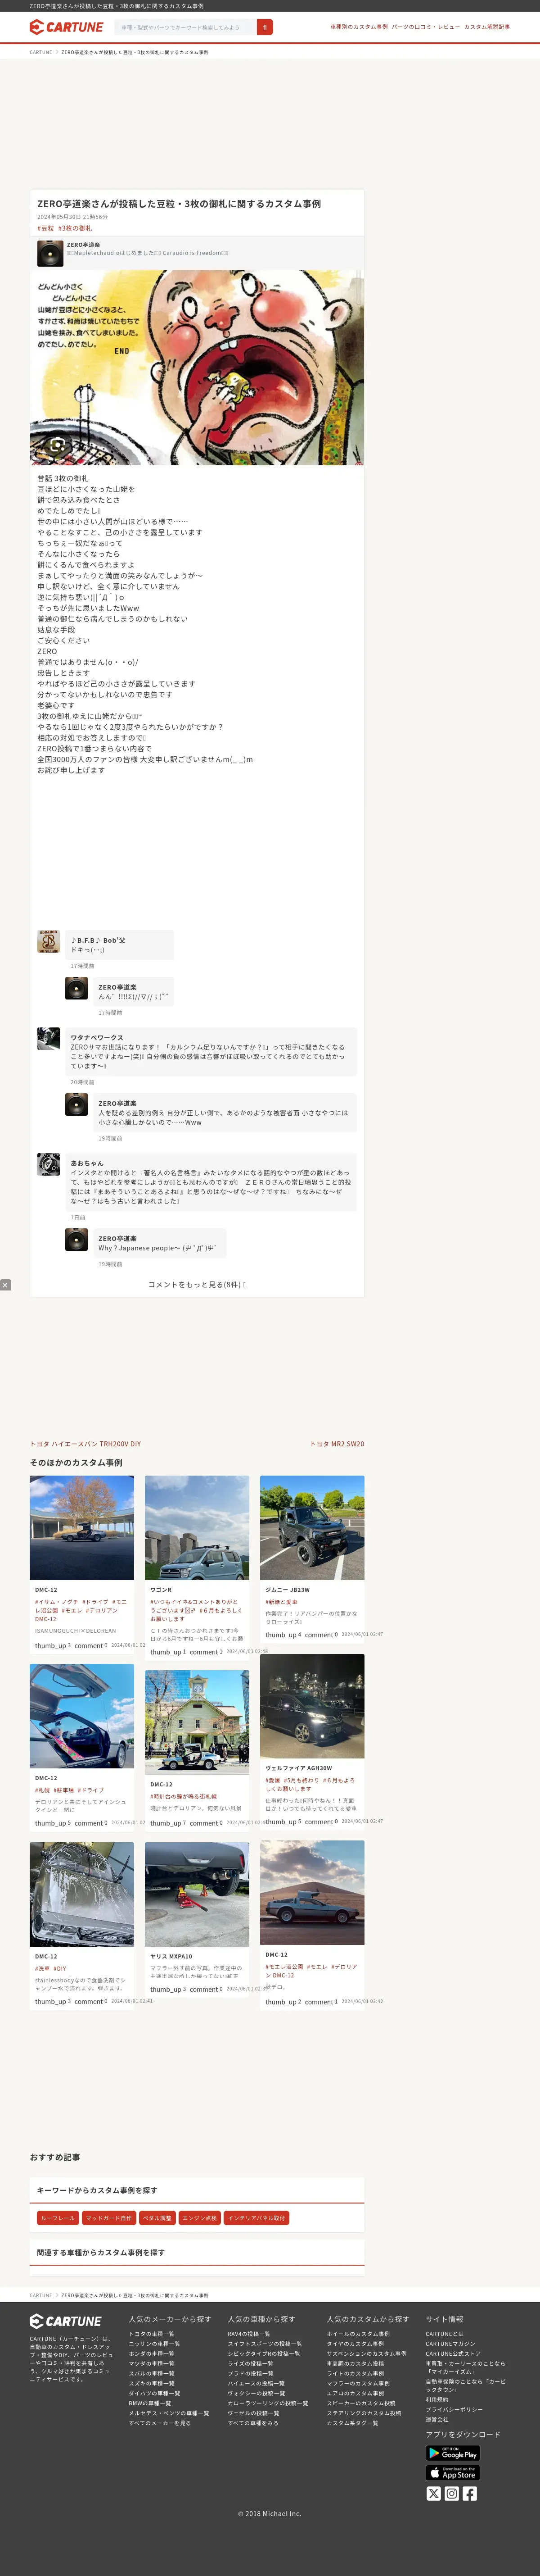Click ZERO亭道楽 avatar on the 'Why? Japanese people' reply
The width and height of the screenshot is (540, 2576).
(77, 1239)
